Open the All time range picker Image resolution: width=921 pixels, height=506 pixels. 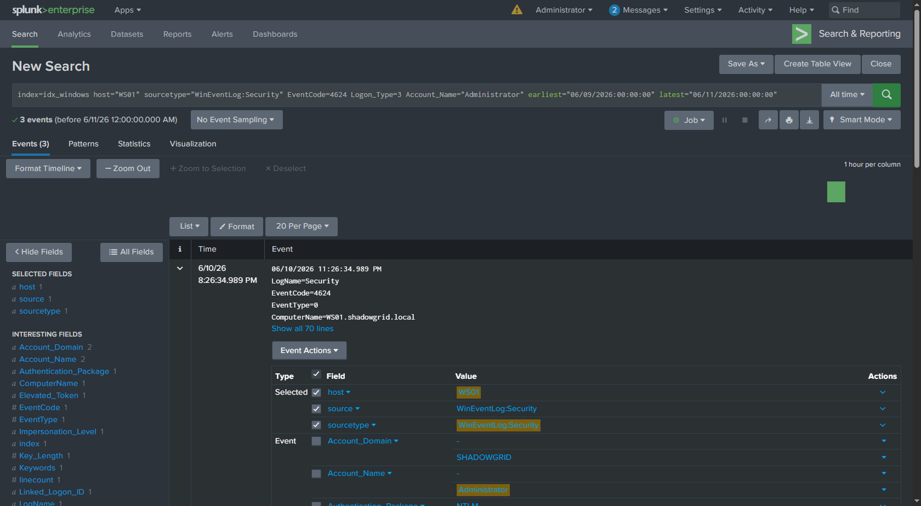click(847, 95)
